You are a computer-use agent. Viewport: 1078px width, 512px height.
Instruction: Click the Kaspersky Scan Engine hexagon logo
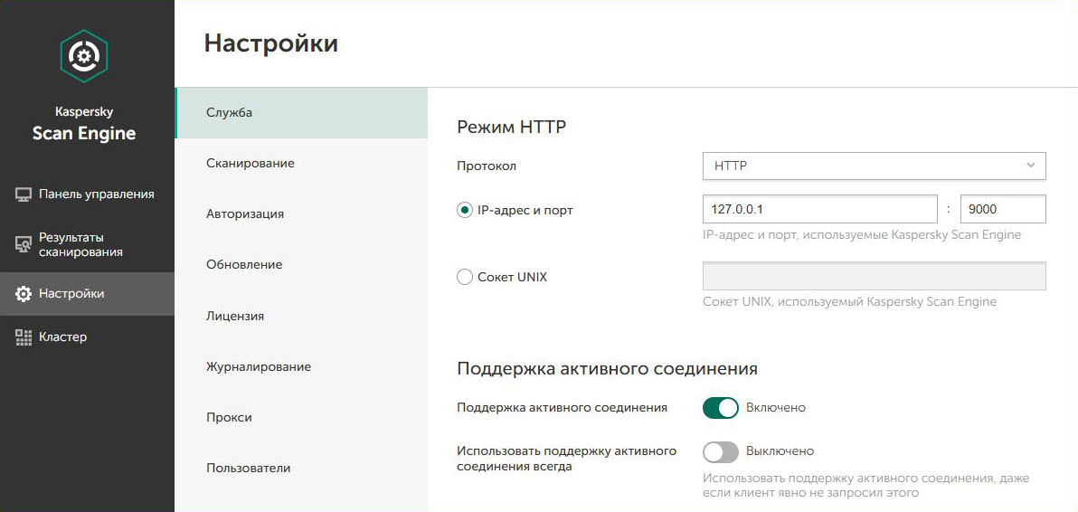pyautogui.click(x=84, y=56)
